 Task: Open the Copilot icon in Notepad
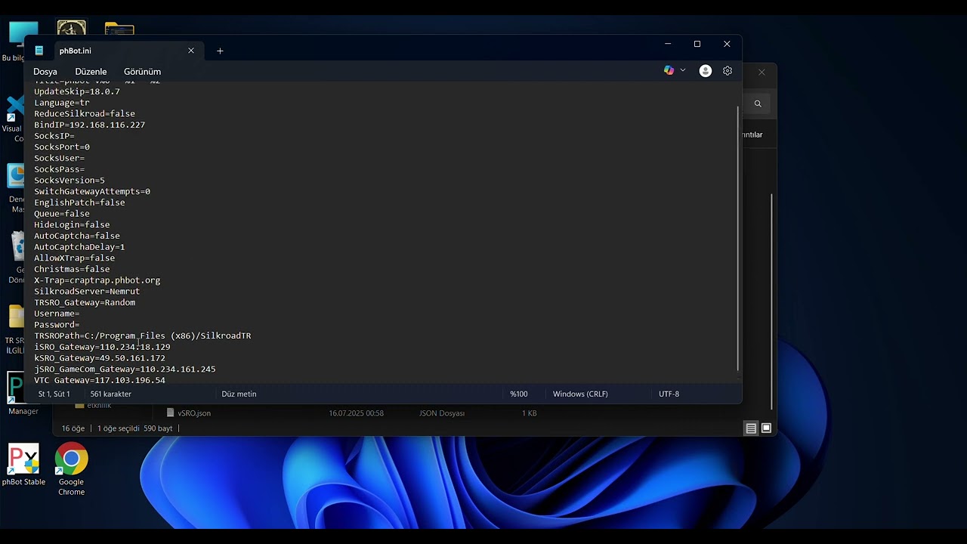coord(669,70)
